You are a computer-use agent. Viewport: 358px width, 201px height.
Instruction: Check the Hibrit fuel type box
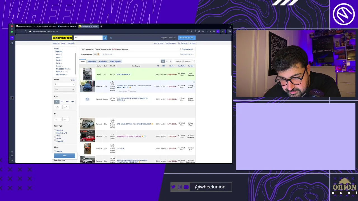coord(55,138)
